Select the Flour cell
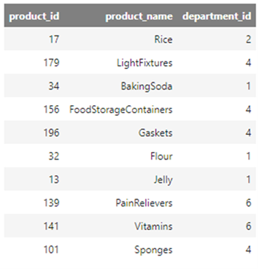 pyautogui.click(x=162, y=156)
